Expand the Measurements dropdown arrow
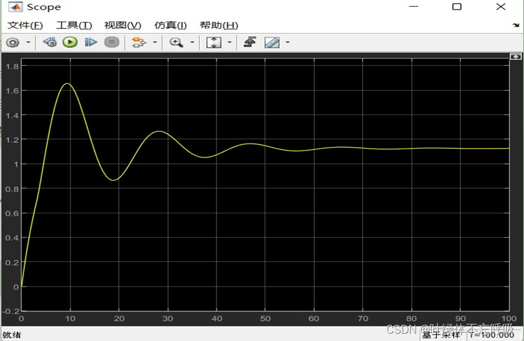This screenshot has width=524, height=341. pos(287,42)
